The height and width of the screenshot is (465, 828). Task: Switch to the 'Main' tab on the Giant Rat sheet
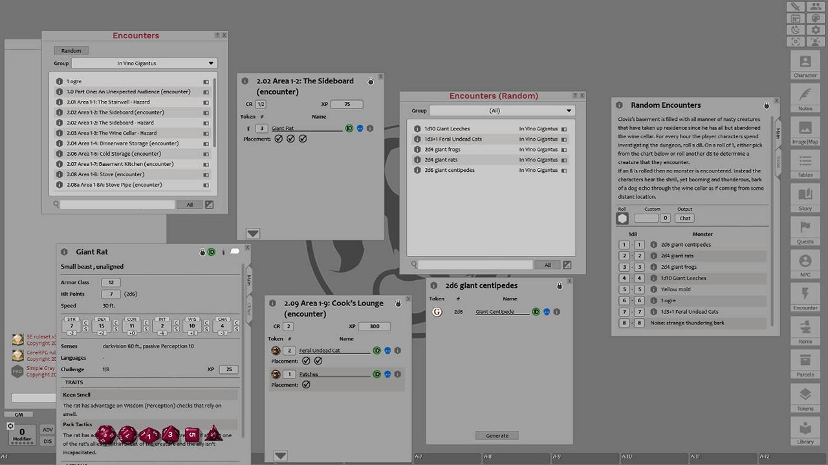click(248, 281)
